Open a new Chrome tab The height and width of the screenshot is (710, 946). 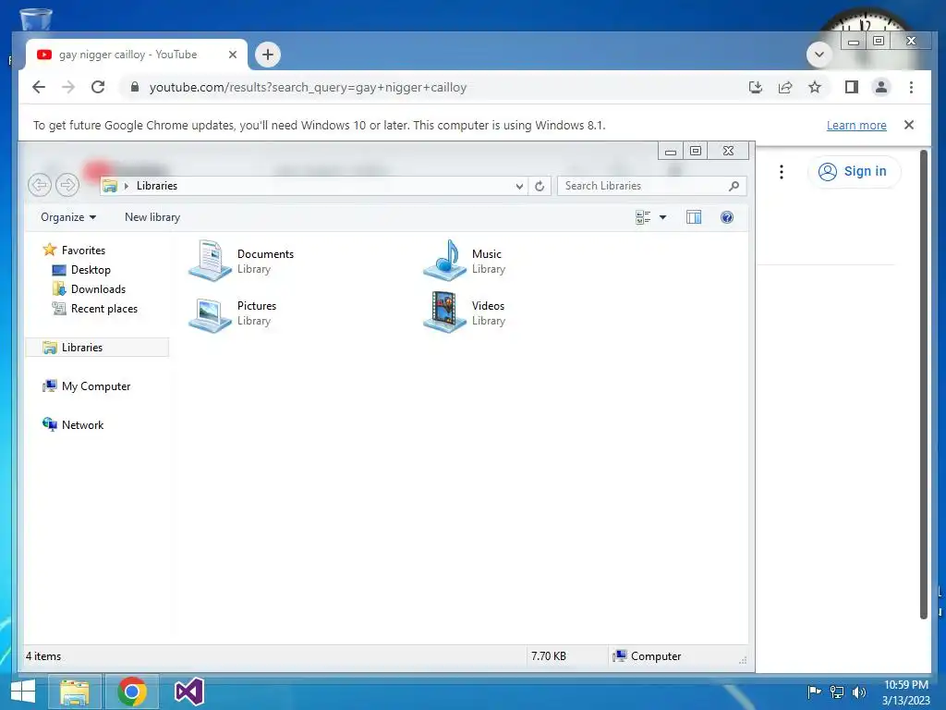coord(268,55)
